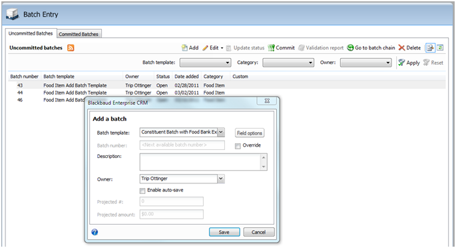Select the Uncommitted Batches tab
This screenshot has height=248, width=456.
31,33
